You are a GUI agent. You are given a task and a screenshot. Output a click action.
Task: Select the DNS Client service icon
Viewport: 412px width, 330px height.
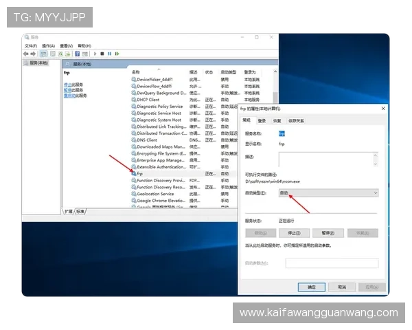click(x=133, y=140)
